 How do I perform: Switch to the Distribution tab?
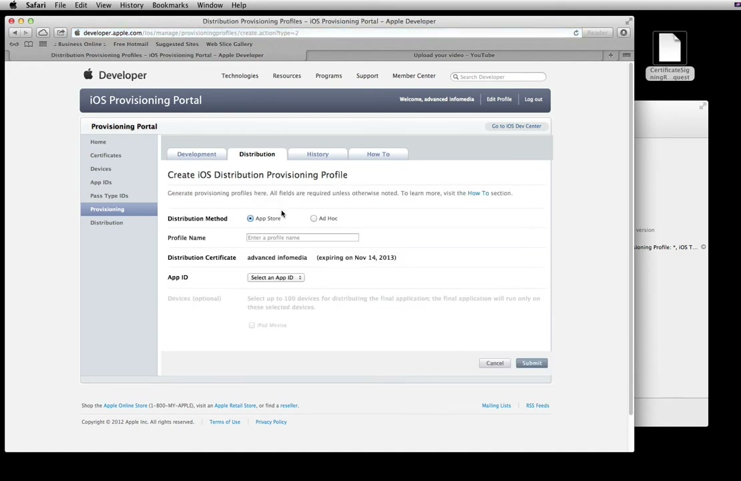[257, 154]
